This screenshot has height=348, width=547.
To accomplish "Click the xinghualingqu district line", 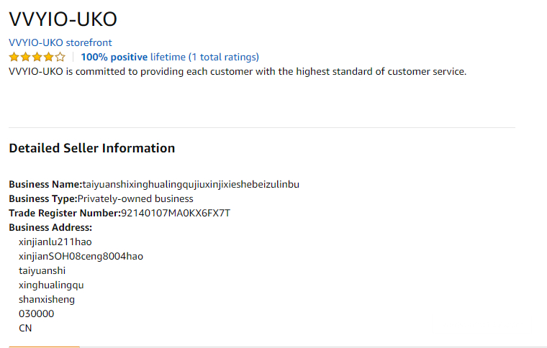I will (x=51, y=285).
